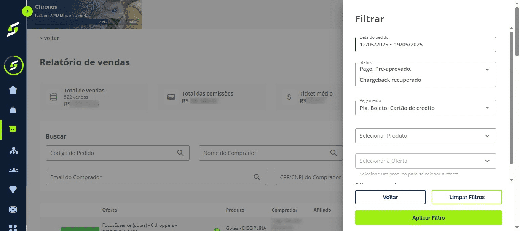Open the affiliates network icon in sidebar
This screenshot has height=231, width=520.
[13, 150]
